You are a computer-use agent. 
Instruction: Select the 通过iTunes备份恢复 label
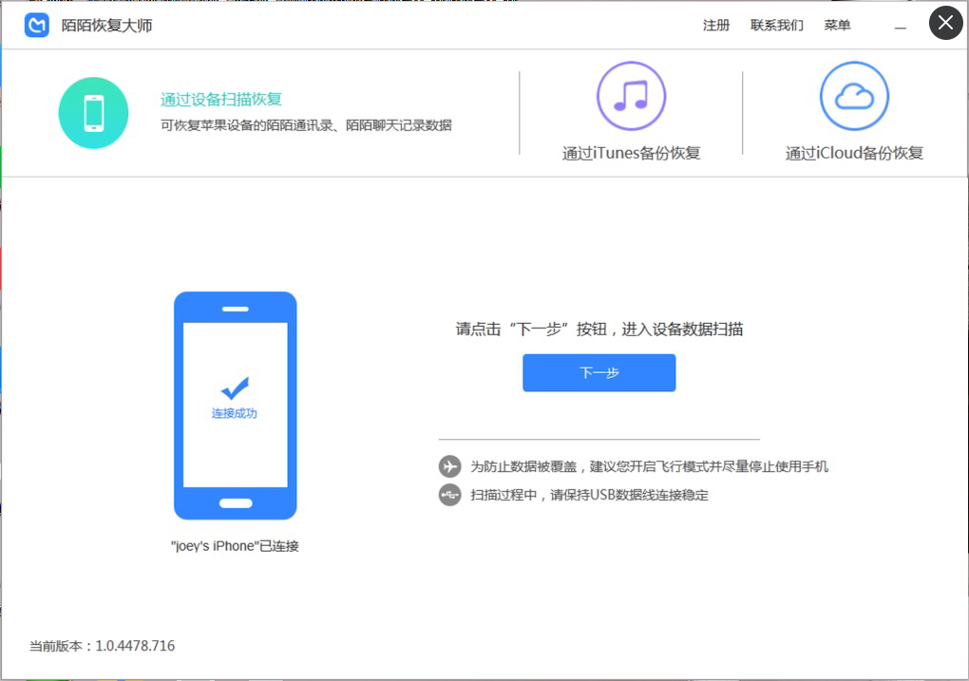click(x=631, y=152)
